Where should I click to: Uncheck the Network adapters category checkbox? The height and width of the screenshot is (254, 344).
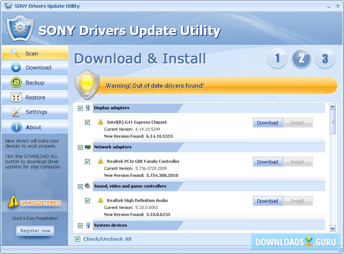(80, 147)
